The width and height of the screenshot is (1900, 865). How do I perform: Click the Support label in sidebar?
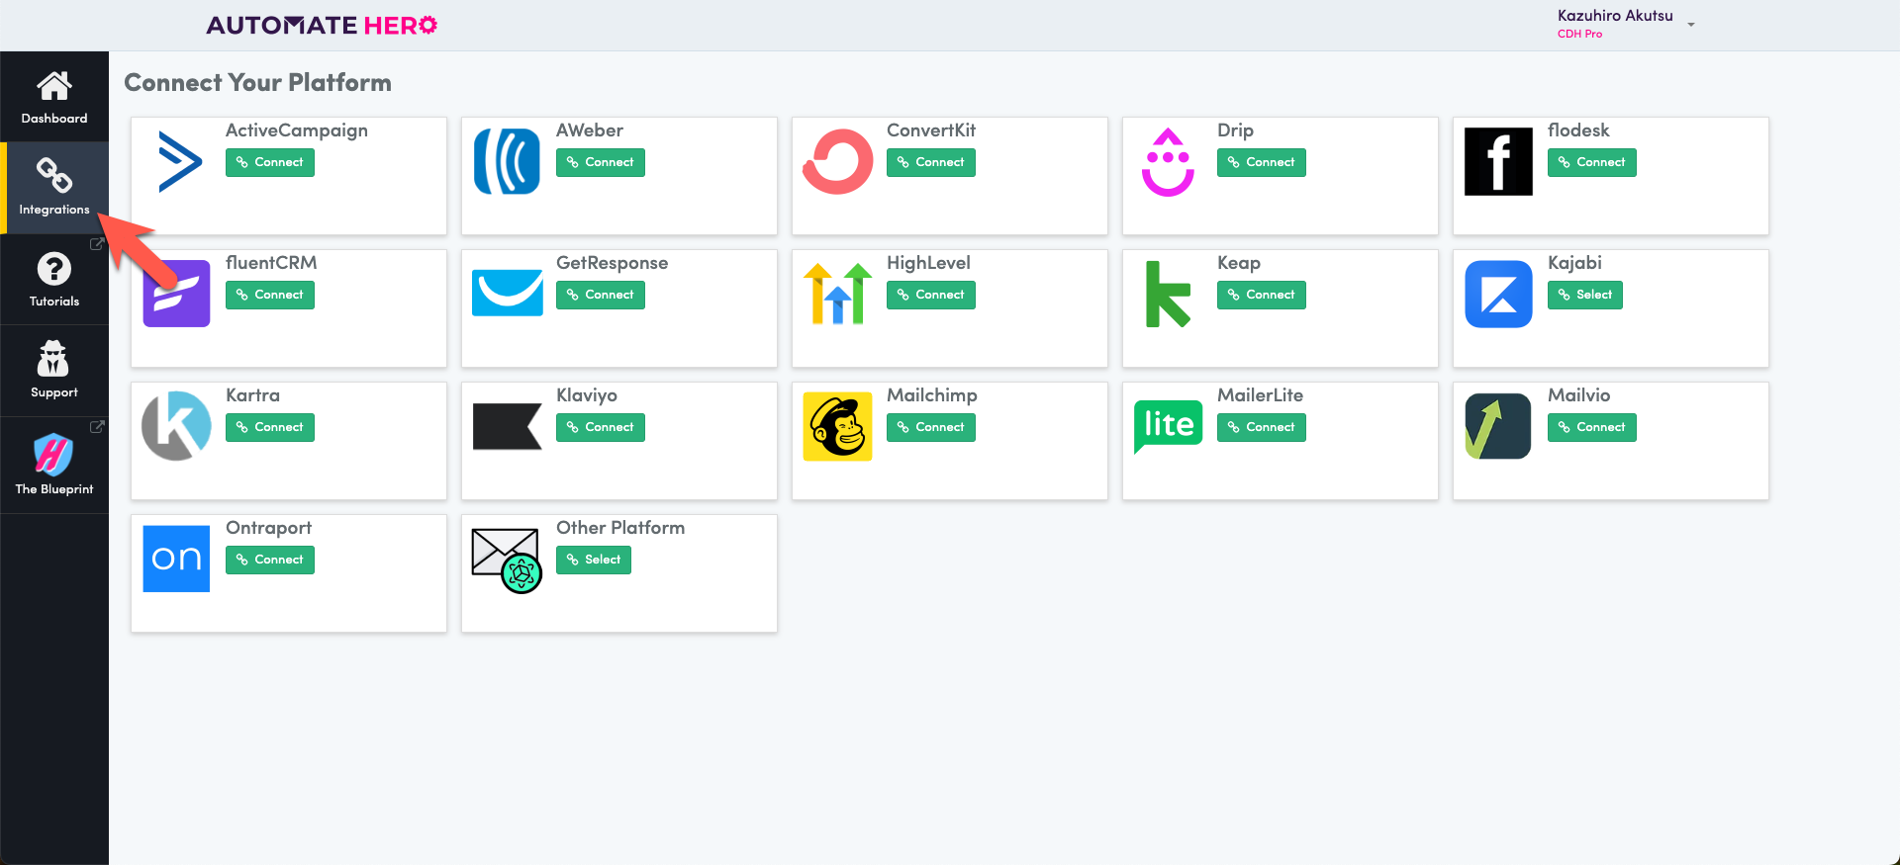pos(54,392)
